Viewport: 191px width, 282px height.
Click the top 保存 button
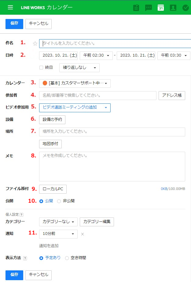pyautogui.click(x=14, y=24)
